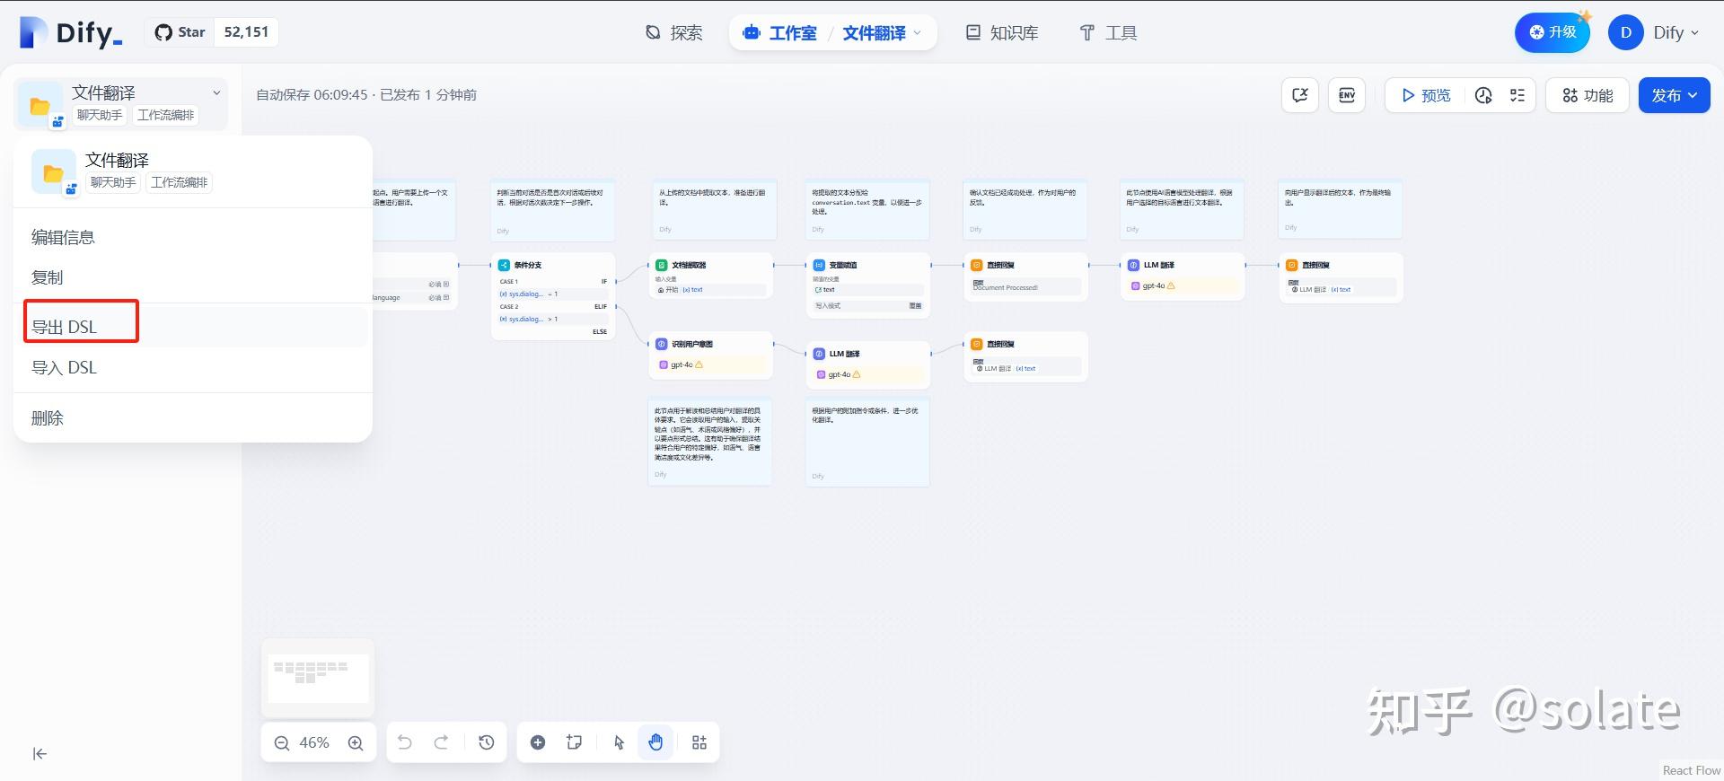Click the D user avatar
The width and height of the screenshot is (1724, 781).
tap(1626, 32)
